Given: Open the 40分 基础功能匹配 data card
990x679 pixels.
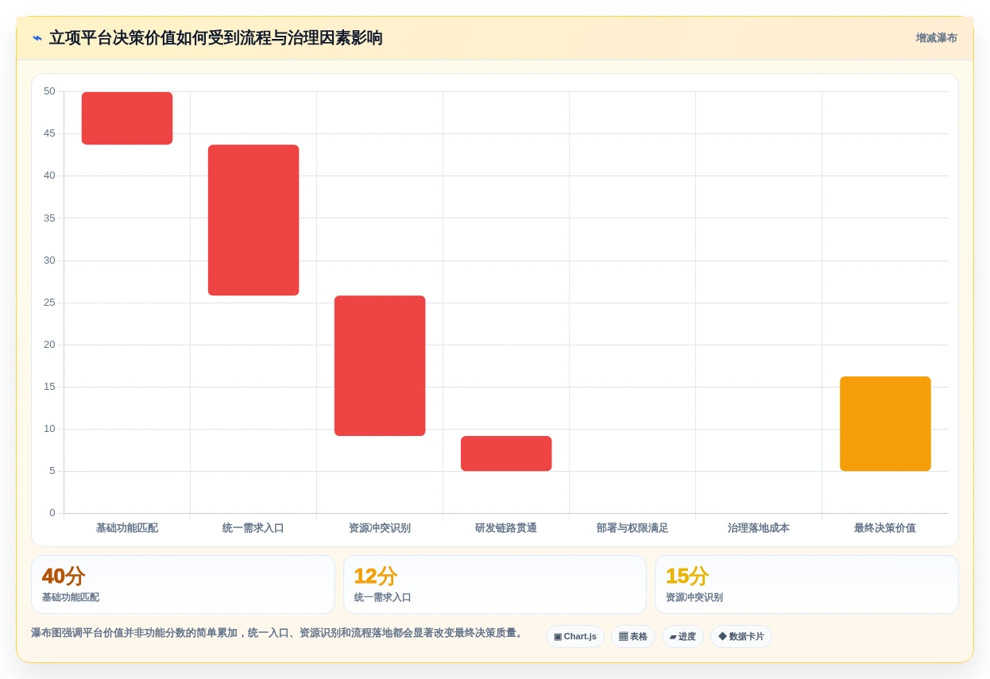Looking at the screenshot, I should (x=183, y=584).
